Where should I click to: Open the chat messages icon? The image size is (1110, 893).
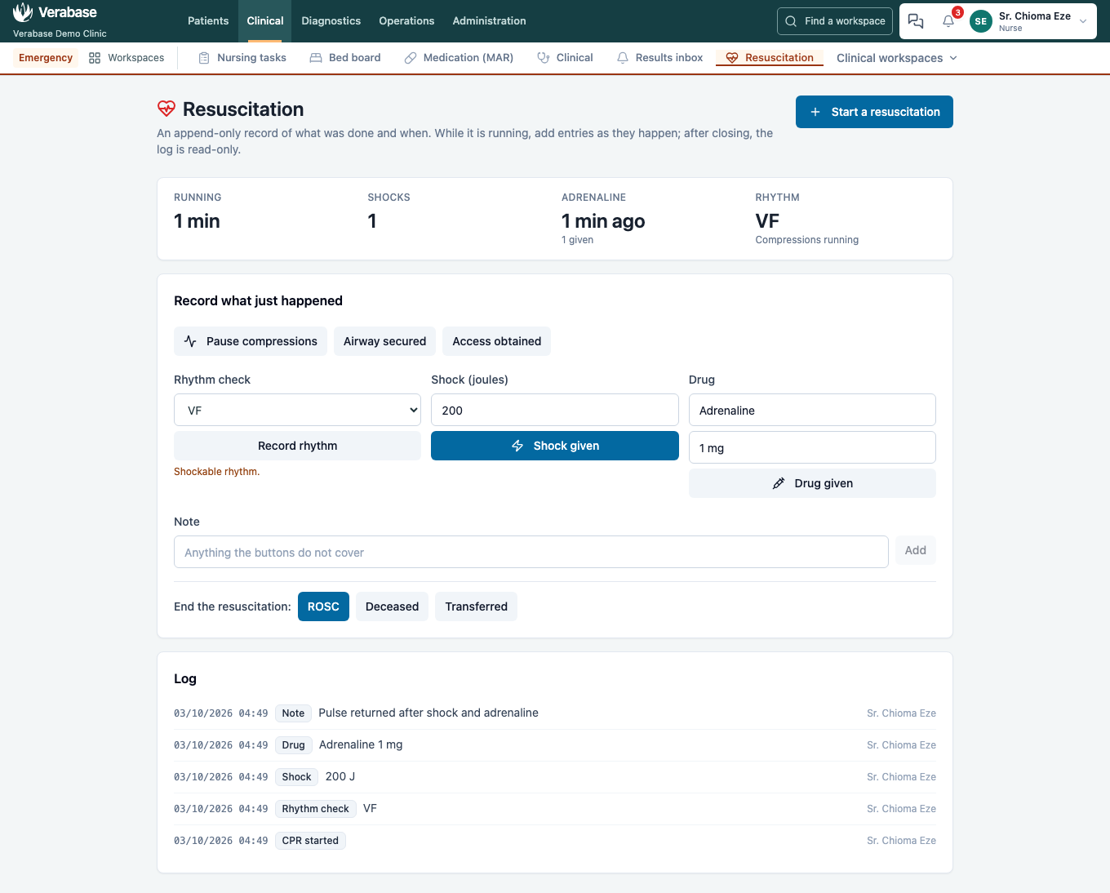coord(916,21)
